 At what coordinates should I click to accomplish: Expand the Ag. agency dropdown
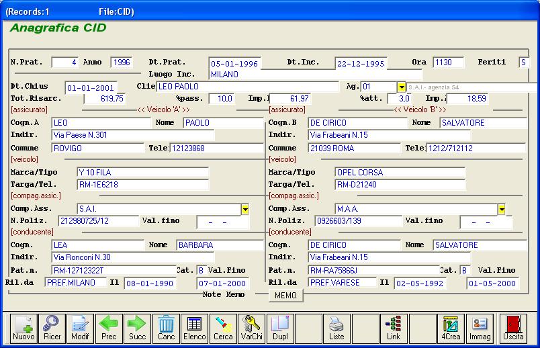401,87
